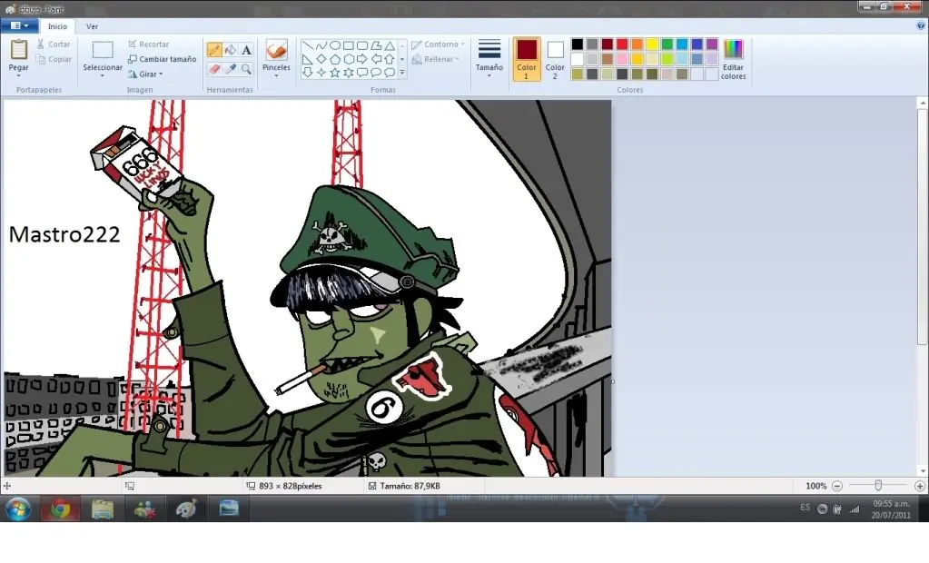Choose the Four-point star shape
Image resolution: width=929 pixels, height=563 pixels.
321,73
